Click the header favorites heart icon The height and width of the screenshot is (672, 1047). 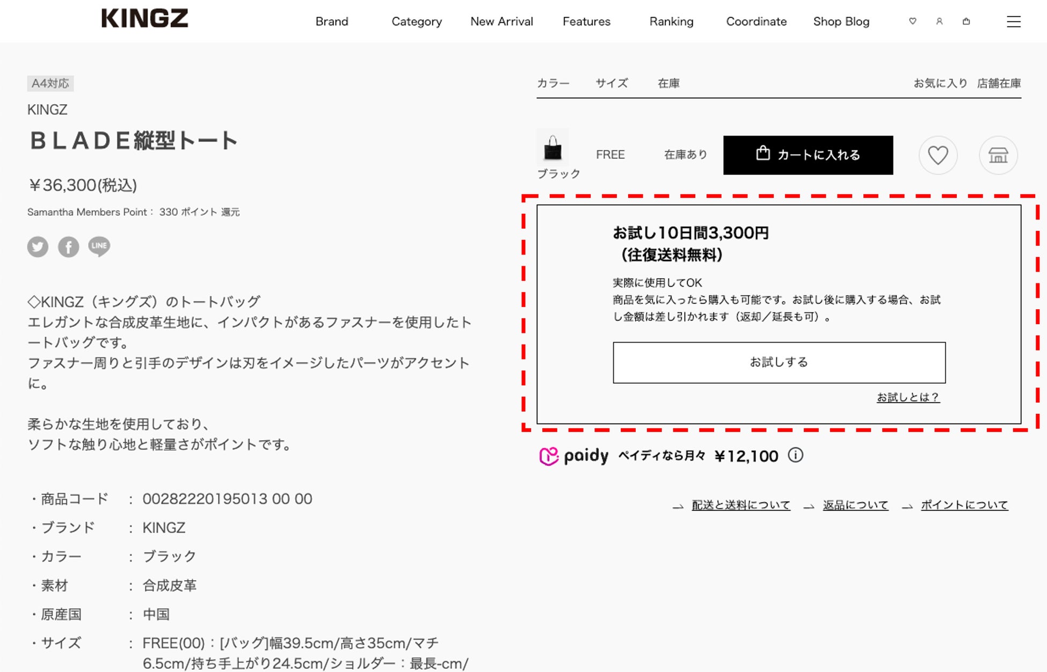pyautogui.click(x=912, y=21)
